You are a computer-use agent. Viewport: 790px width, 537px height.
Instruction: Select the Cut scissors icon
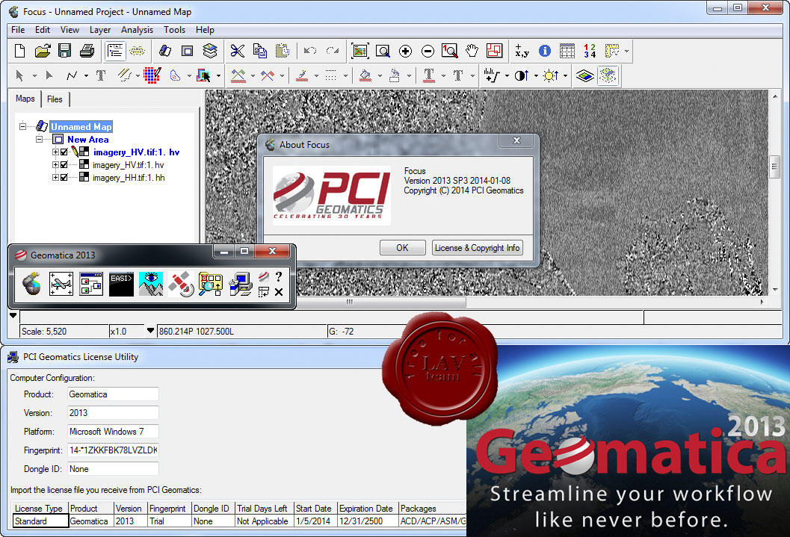tap(238, 51)
